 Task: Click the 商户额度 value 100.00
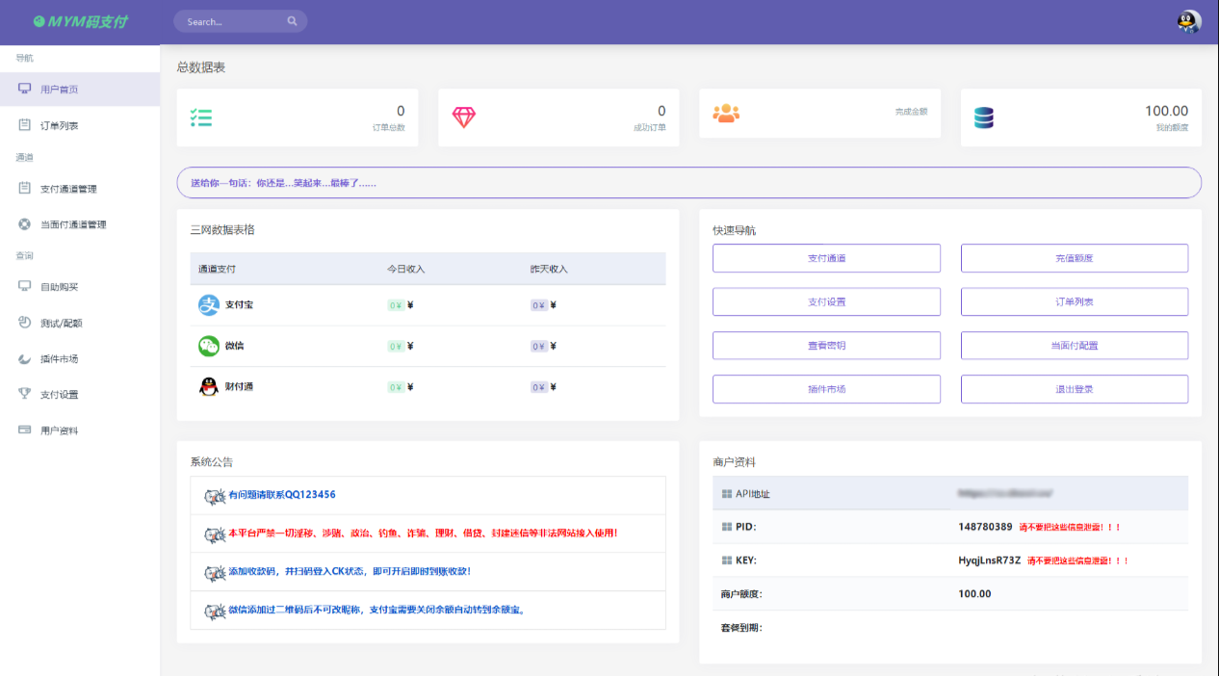click(974, 593)
